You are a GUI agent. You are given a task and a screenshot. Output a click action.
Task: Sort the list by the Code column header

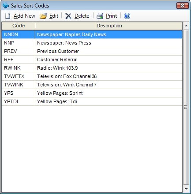coord(19,26)
